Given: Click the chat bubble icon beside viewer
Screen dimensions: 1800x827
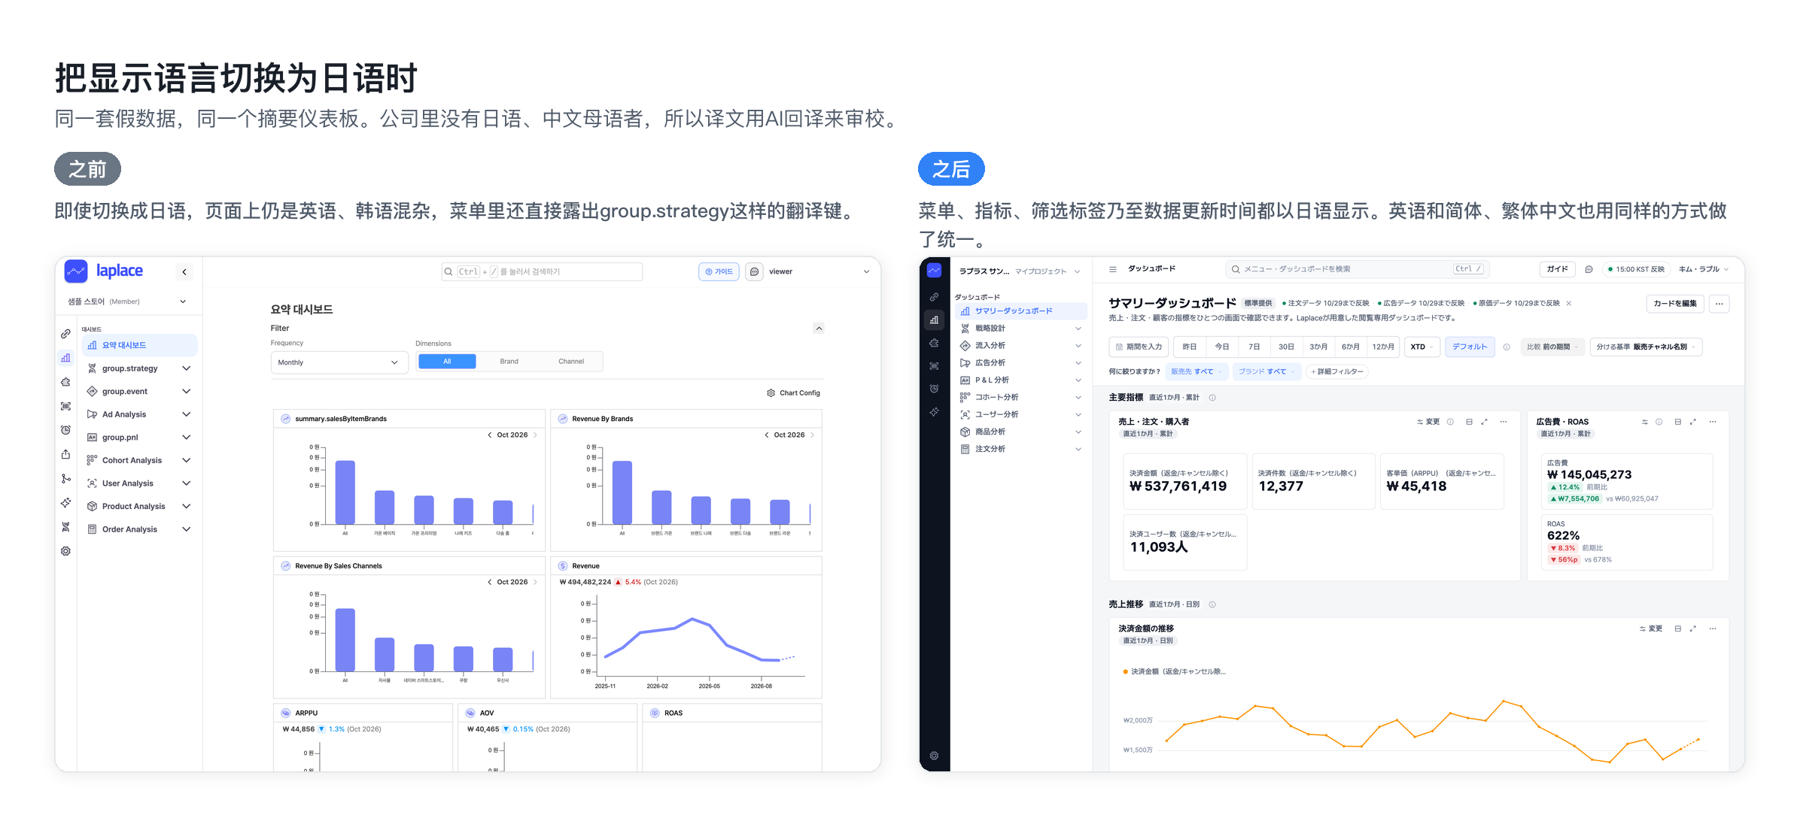Looking at the screenshot, I should 754,272.
